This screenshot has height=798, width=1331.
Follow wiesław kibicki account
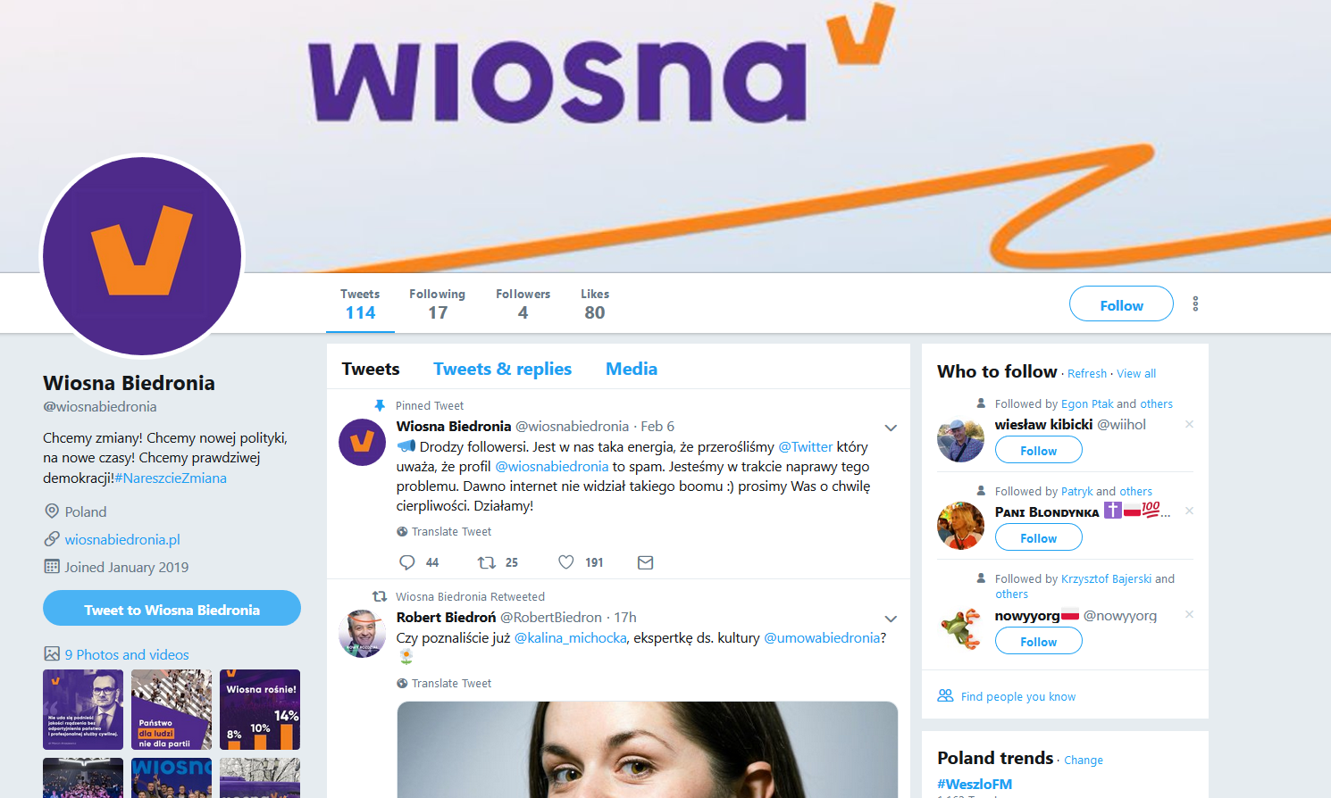click(x=1038, y=450)
